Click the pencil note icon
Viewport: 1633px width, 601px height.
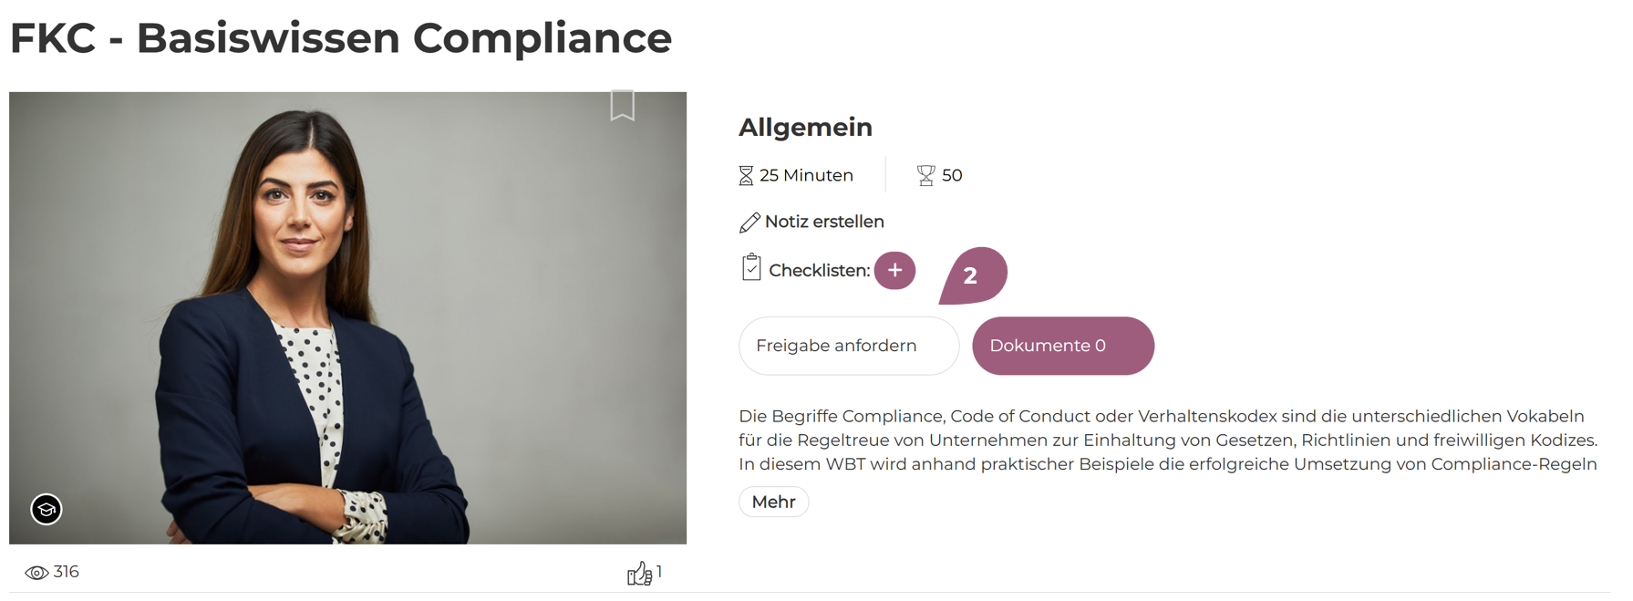[x=749, y=223]
